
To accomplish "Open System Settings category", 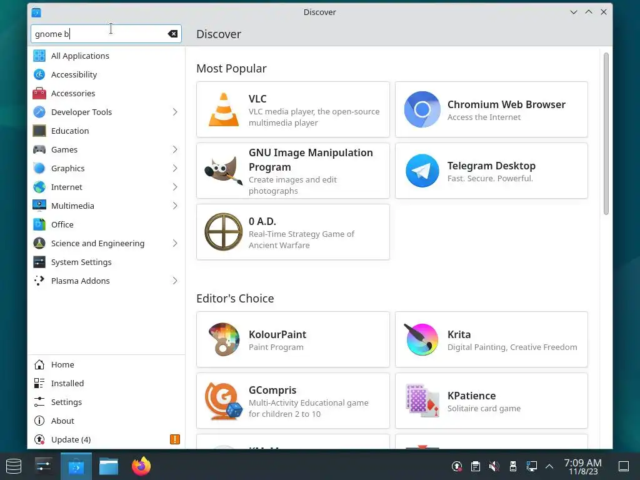I will pyautogui.click(x=106, y=262).
